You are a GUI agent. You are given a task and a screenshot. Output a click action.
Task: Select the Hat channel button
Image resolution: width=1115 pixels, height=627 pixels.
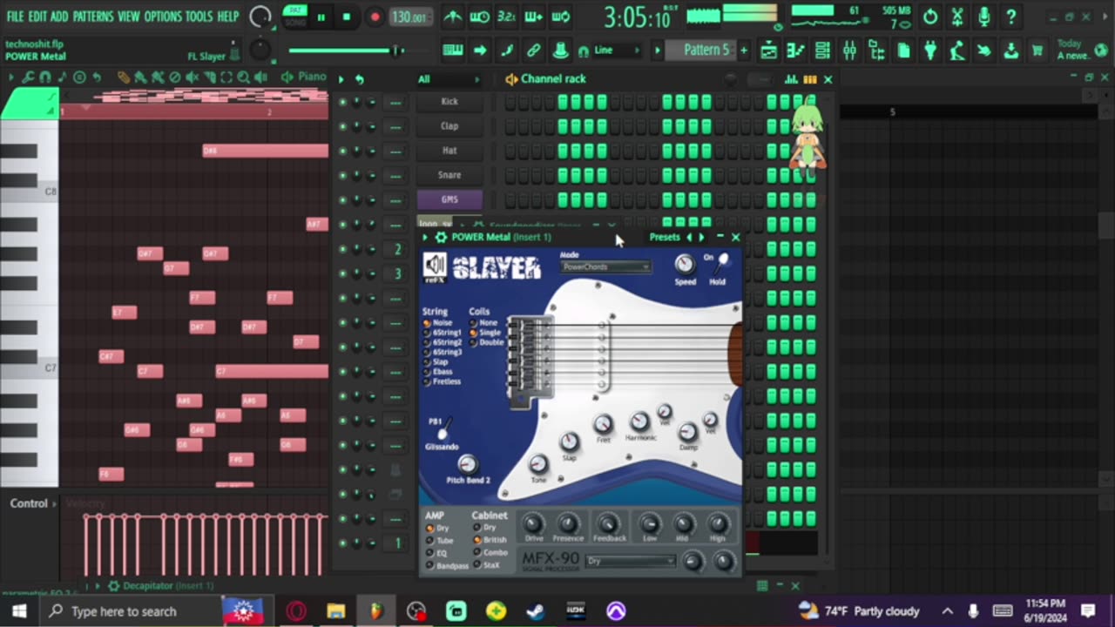click(449, 150)
